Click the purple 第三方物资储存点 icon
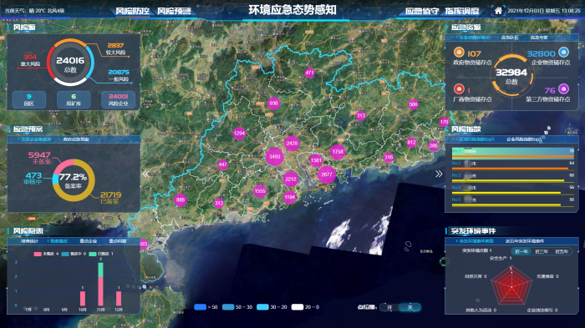This screenshot has width=585, height=328. point(563,89)
